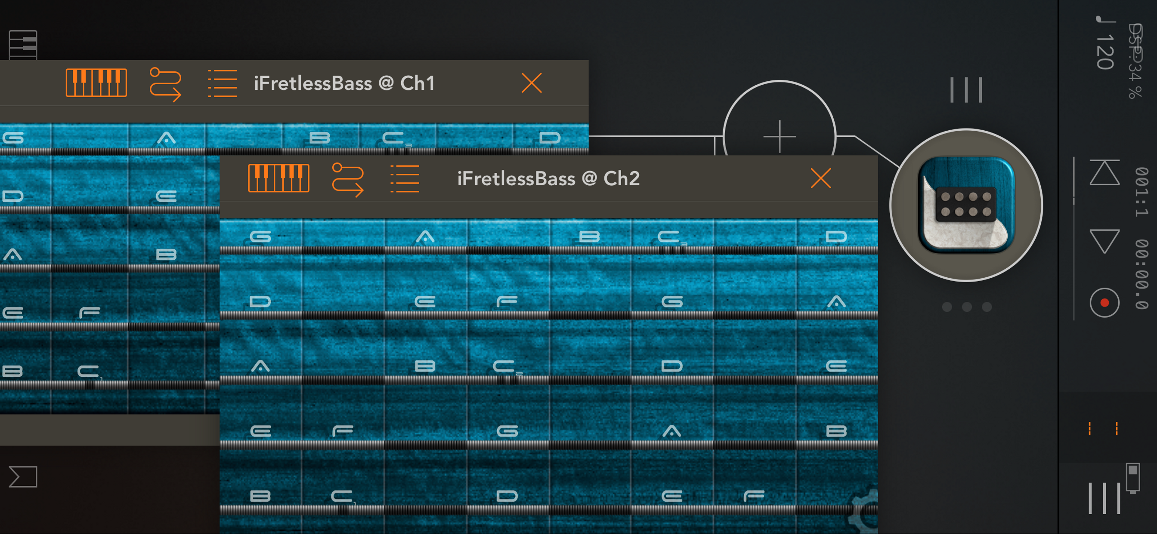Open keyboard view in the Ch1 window
Image resolution: width=1157 pixels, height=534 pixels.
point(96,83)
